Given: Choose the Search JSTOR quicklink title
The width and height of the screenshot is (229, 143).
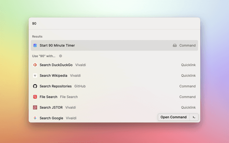Looking at the screenshot, I should coord(51,108).
